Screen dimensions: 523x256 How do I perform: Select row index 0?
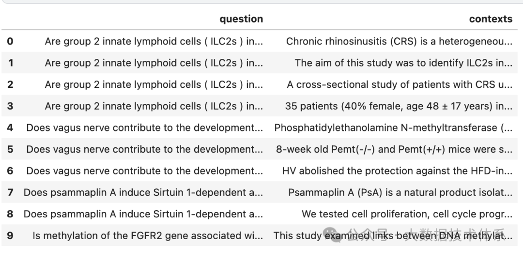pos(10,42)
